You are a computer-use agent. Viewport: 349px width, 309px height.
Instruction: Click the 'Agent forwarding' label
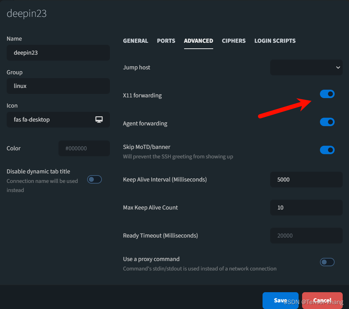[x=145, y=123]
